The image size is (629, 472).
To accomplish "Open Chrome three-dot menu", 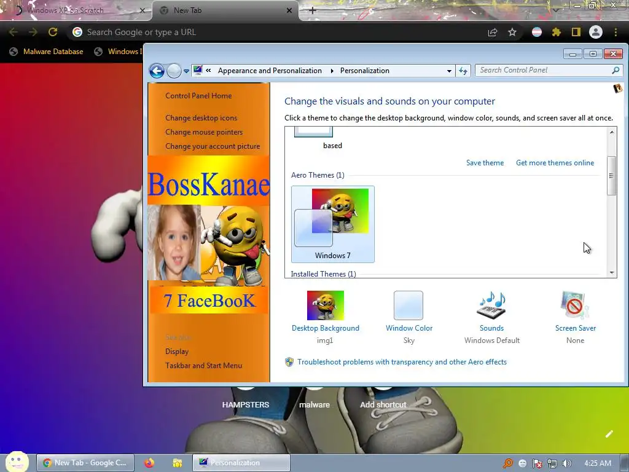I will 615,32.
